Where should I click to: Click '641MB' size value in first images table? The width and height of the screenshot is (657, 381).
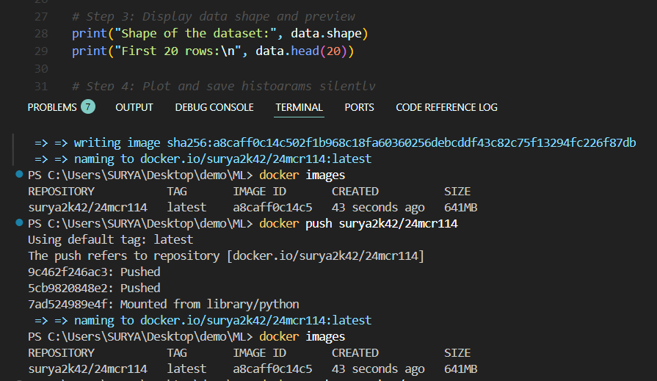coord(460,208)
